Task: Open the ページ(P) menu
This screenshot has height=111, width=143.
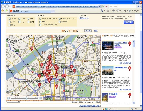Action: 123,11
